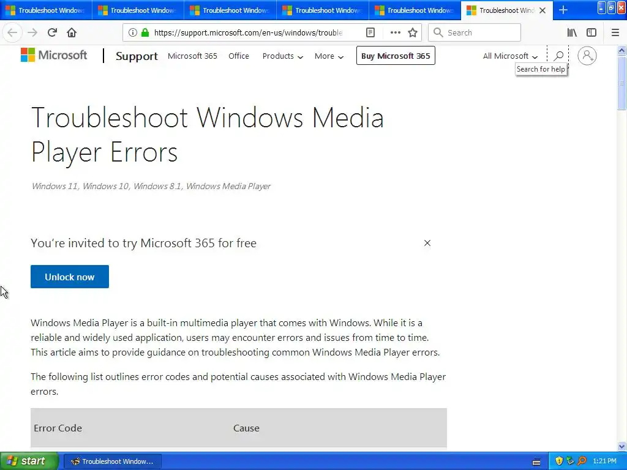
Task: Go back using the browser back arrow
Action: (x=12, y=33)
